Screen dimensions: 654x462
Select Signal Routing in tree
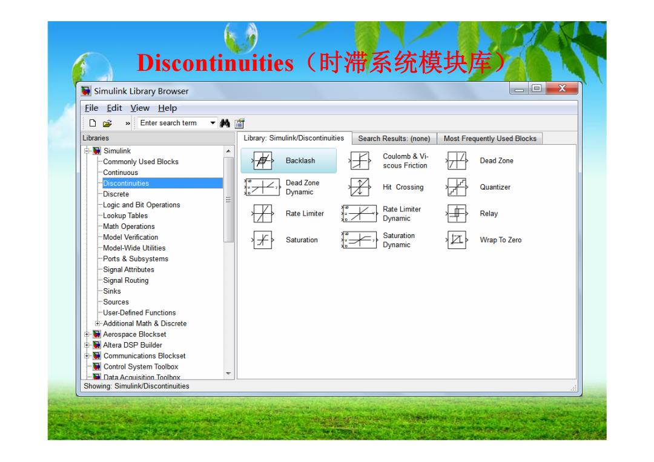click(x=125, y=281)
